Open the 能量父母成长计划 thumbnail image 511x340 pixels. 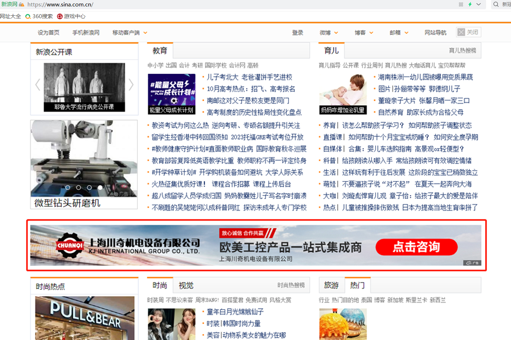(172, 94)
